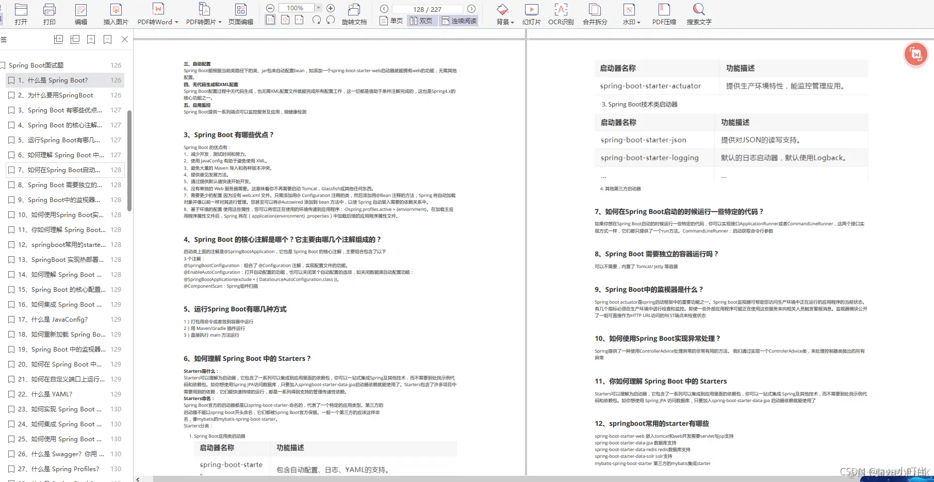Click the page number field 128 / 227

coord(428,9)
